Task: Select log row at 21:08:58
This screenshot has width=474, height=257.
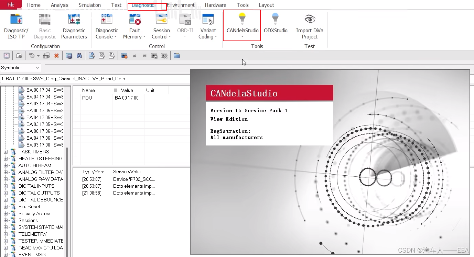Action: click(118, 193)
